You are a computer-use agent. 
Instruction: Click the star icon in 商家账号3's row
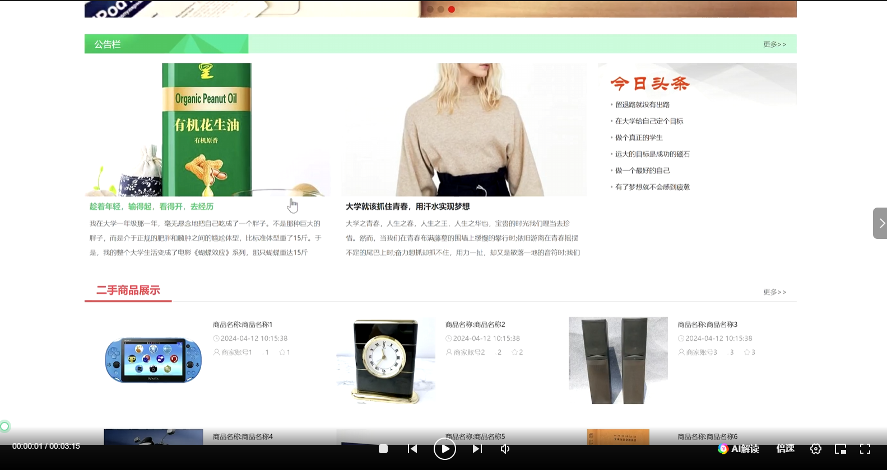click(x=747, y=352)
